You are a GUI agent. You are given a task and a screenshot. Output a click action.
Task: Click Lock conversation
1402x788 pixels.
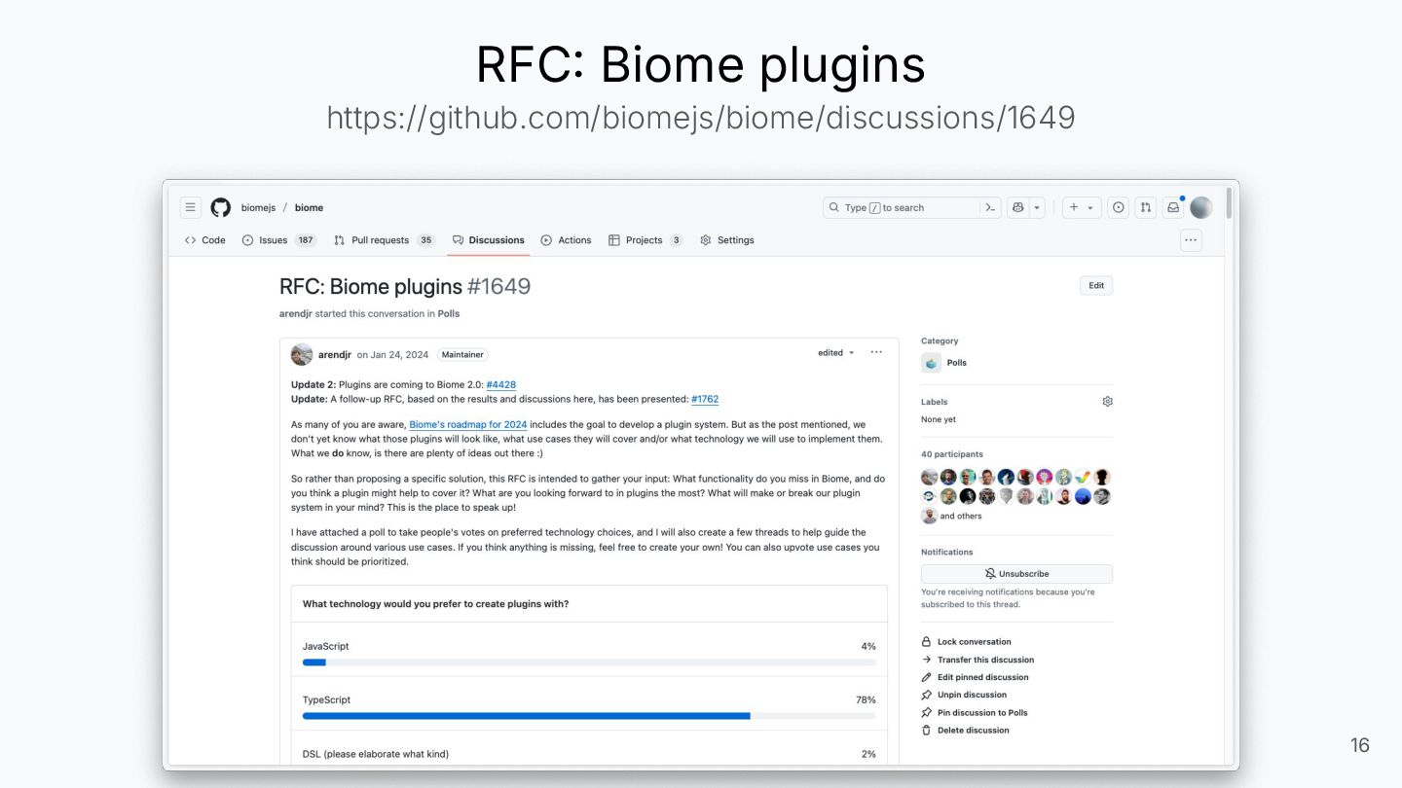click(x=966, y=642)
